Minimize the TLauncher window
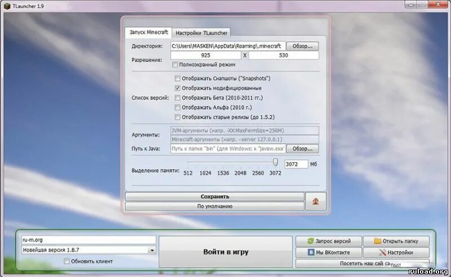 click(411, 5)
